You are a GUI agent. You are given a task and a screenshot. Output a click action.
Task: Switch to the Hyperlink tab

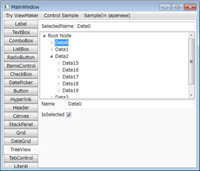click(x=21, y=99)
